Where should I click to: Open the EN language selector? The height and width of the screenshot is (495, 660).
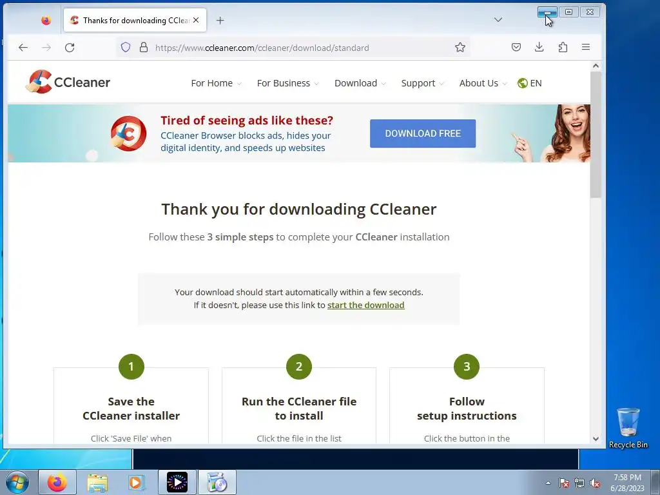[530, 83]
